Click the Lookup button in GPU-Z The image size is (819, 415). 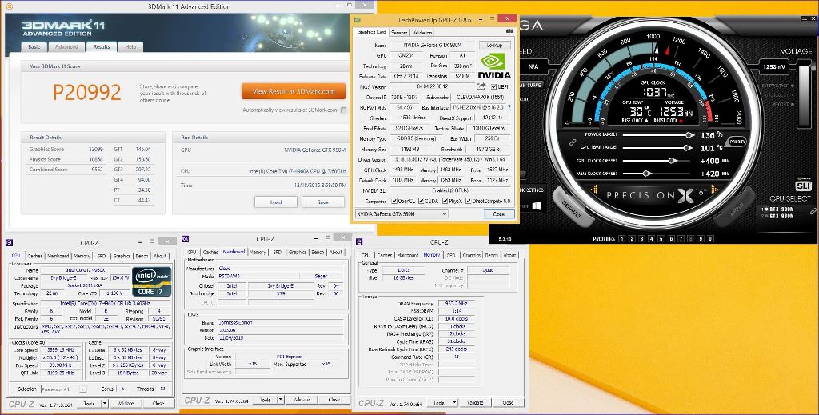494,46
